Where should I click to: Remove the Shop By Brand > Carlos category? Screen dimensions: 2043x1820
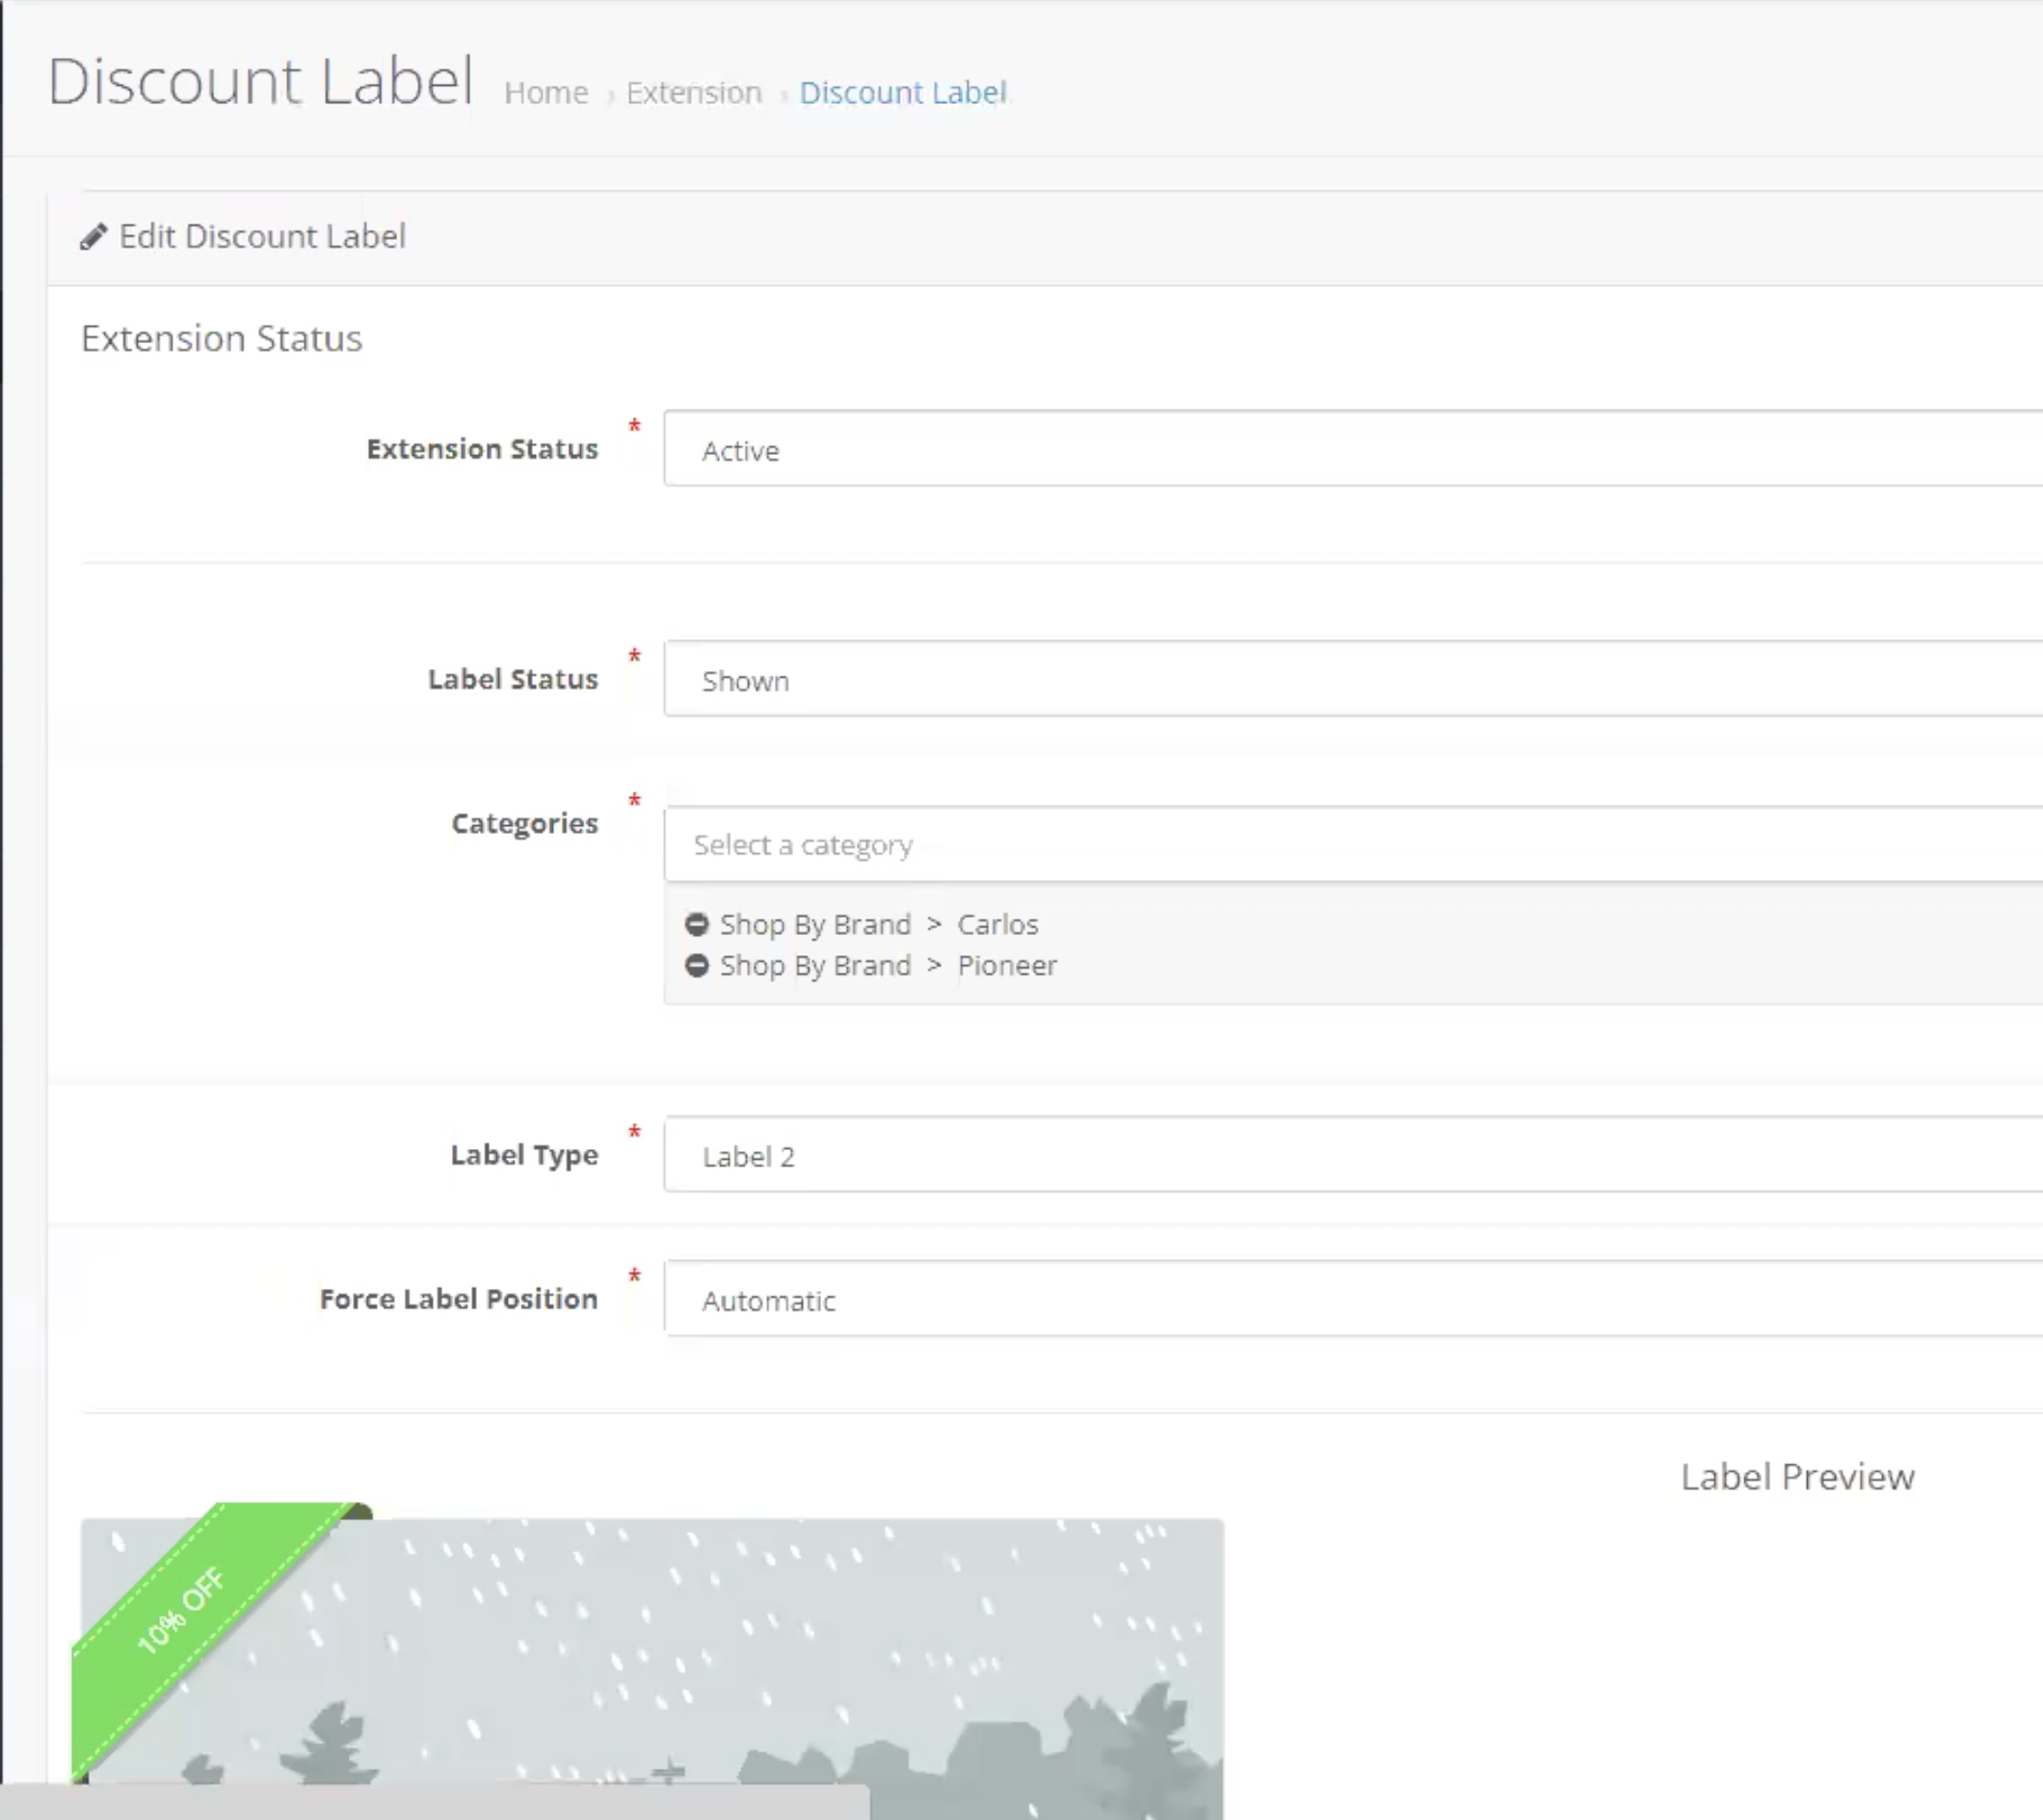[697, 924]
